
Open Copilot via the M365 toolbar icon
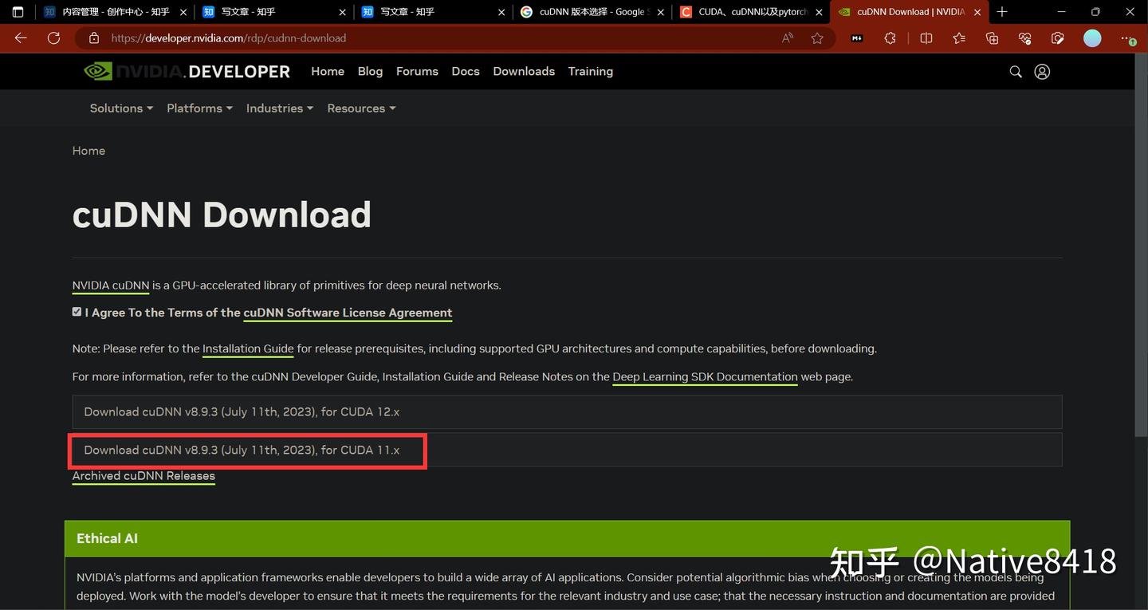coord(855,37)
